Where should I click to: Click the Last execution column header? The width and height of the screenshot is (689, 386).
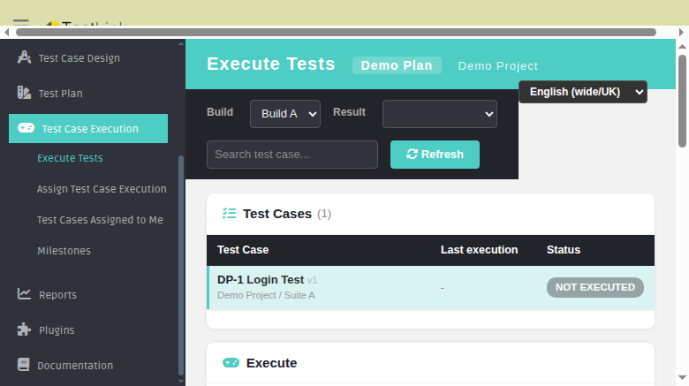[x=479, y=250]
